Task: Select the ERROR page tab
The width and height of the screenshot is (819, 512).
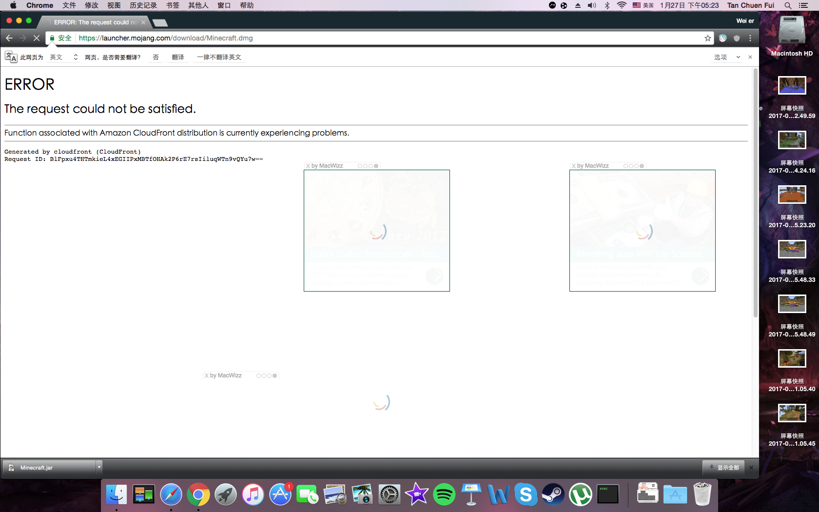Action: click(94, 22)
